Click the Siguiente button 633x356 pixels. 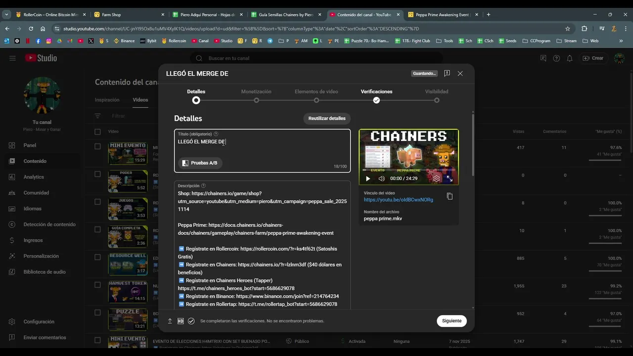(x=452, y=321)
